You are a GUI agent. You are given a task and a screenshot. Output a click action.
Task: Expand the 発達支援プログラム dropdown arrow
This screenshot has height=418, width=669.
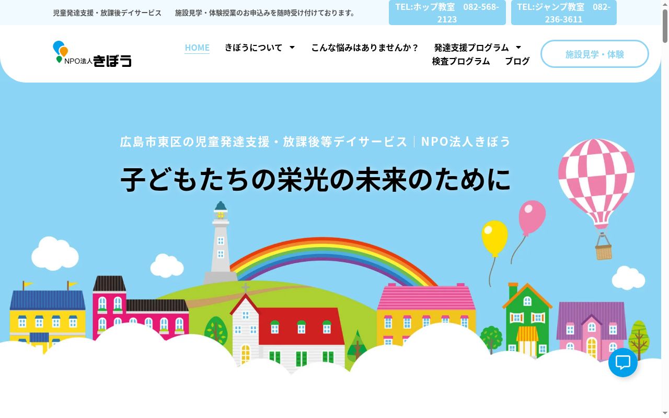518,48
